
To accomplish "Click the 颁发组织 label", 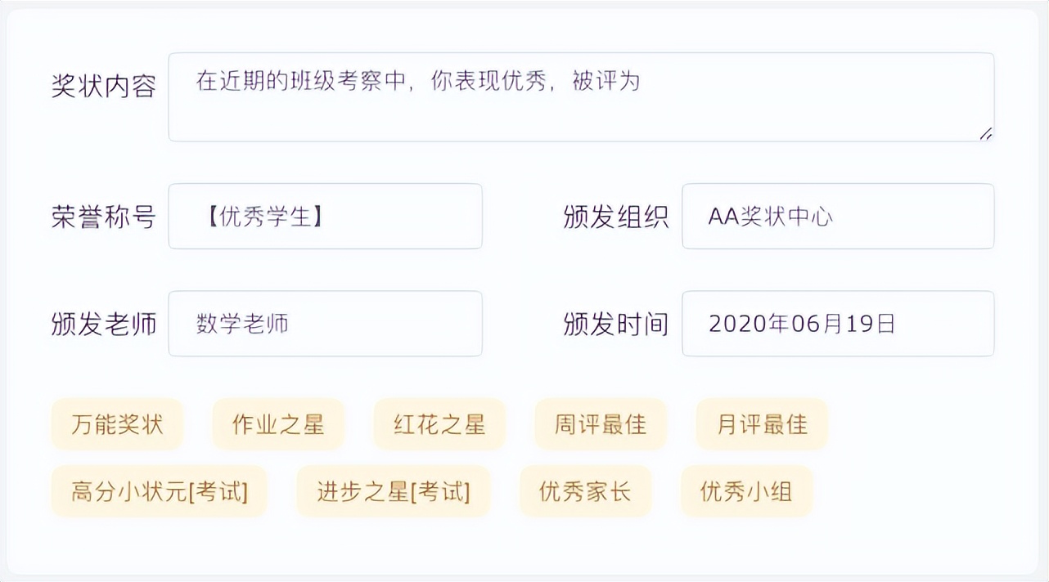I will [616, 217].
